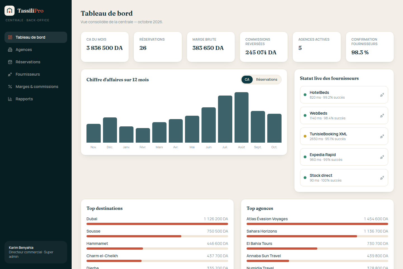Click the Agences actives KPI card
This screenshot has height=269, width=403.
(317, 47)
